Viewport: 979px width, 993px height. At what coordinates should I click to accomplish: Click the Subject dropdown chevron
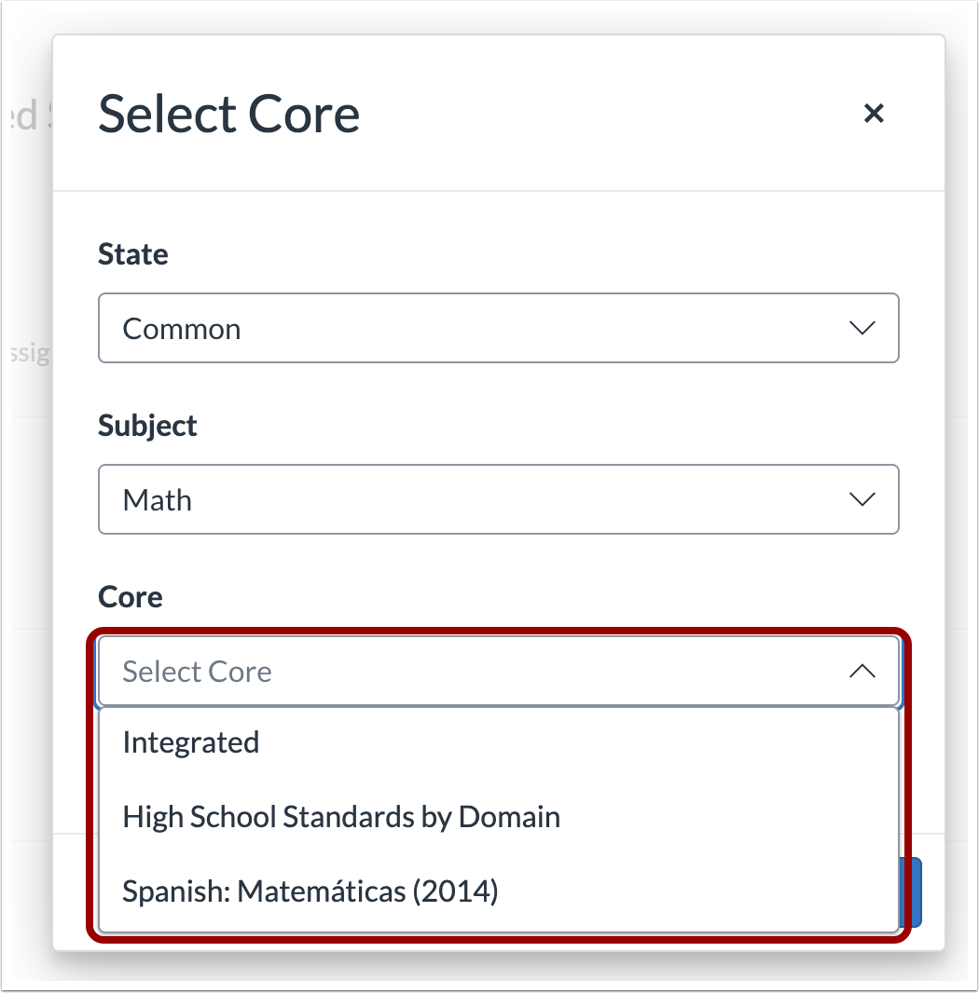coord(862,499)
